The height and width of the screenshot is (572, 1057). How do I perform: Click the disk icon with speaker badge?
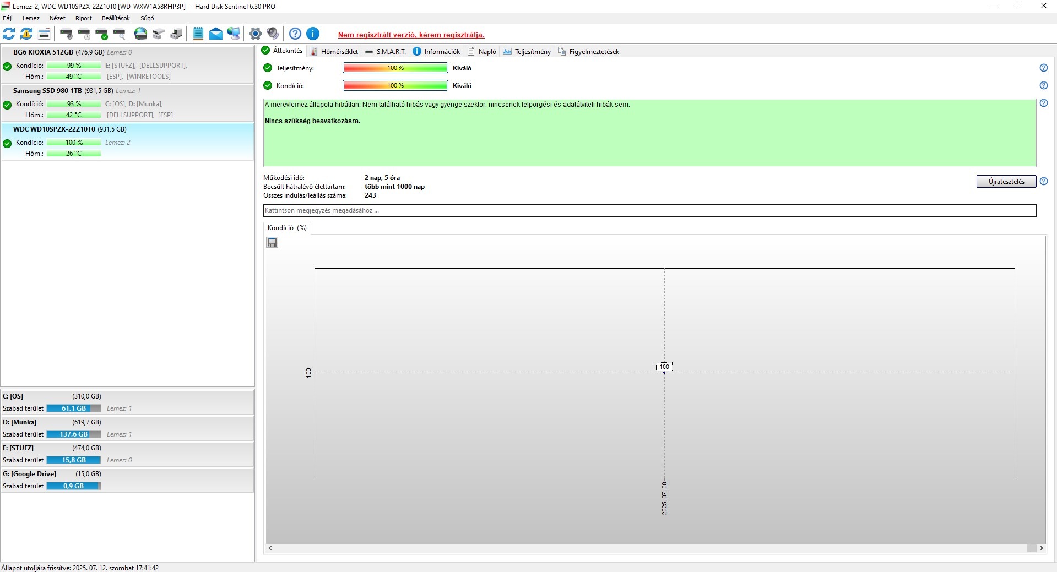[67, 34]
